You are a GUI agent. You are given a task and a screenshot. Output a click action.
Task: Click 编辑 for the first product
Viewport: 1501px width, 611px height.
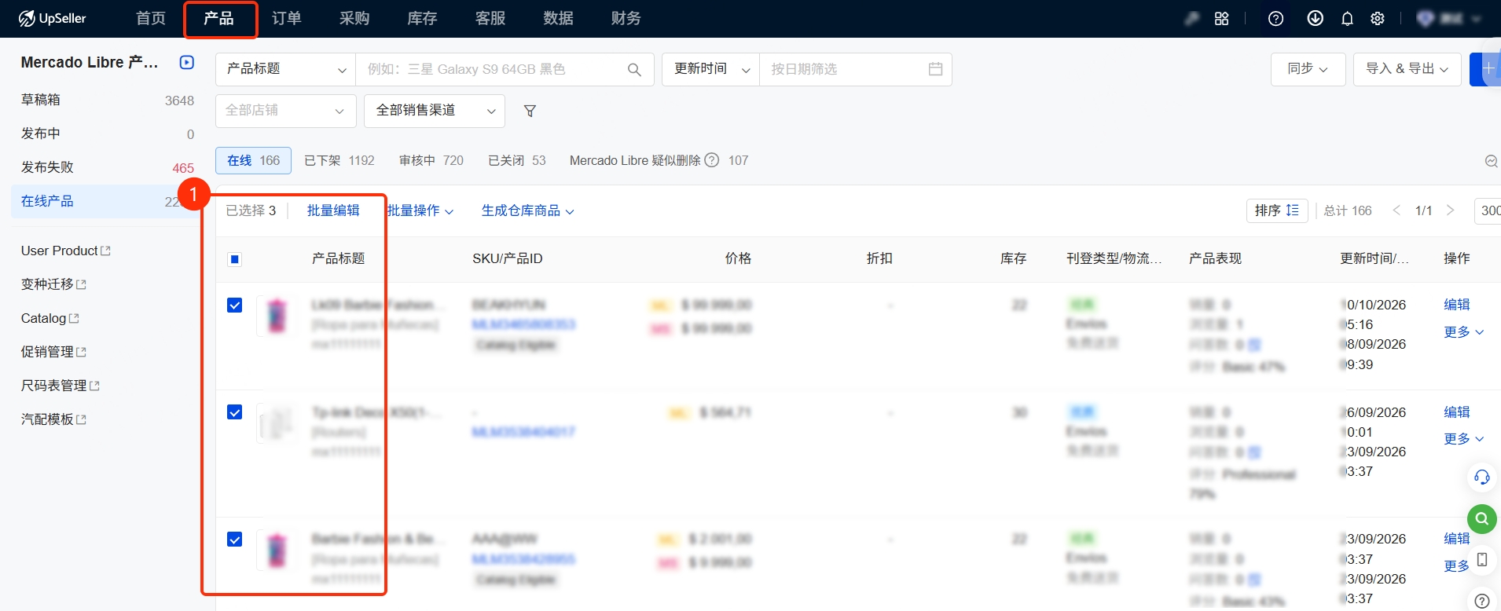coord(1456,305)
